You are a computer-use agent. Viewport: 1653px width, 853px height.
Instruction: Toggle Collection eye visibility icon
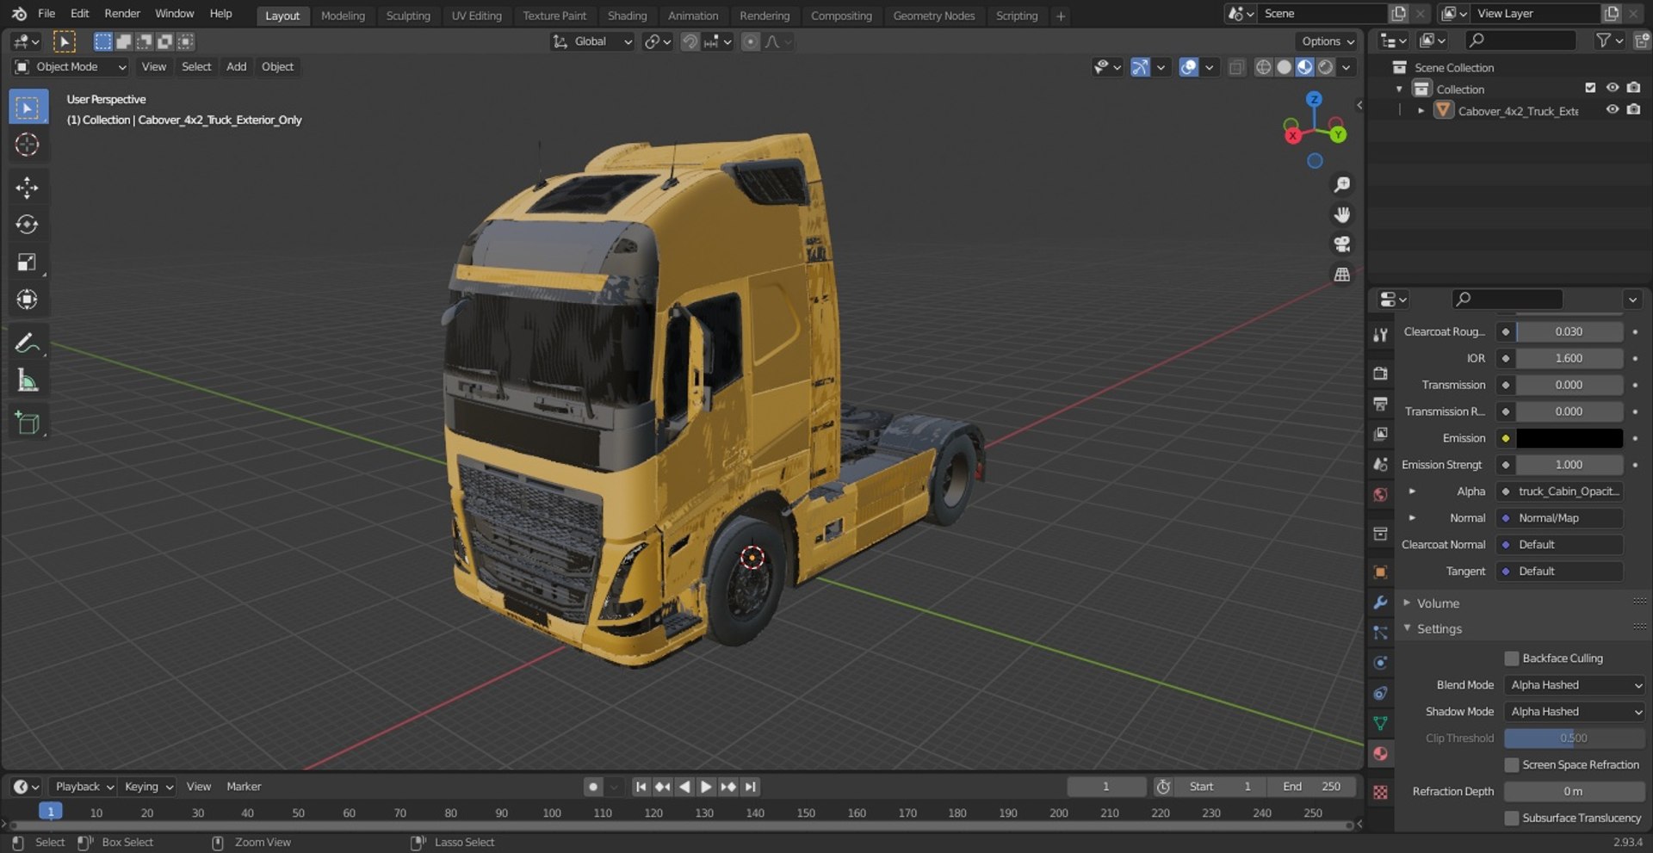pyautogui.click(x=1612, y=88)
